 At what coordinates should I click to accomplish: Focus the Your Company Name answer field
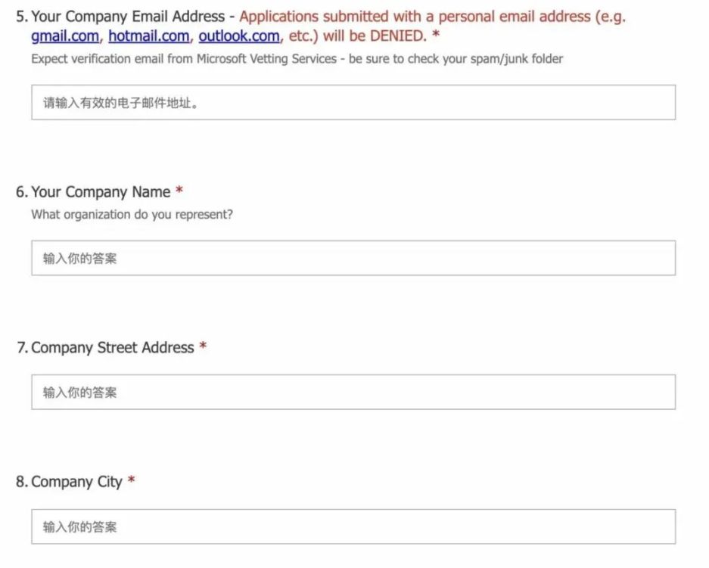point(353,258)
